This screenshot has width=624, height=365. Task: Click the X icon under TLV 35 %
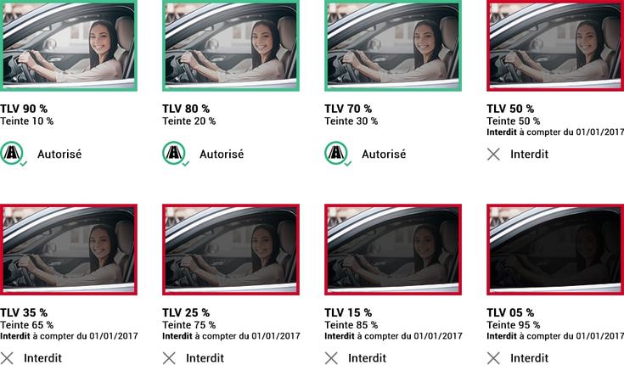tap(7, 358)
